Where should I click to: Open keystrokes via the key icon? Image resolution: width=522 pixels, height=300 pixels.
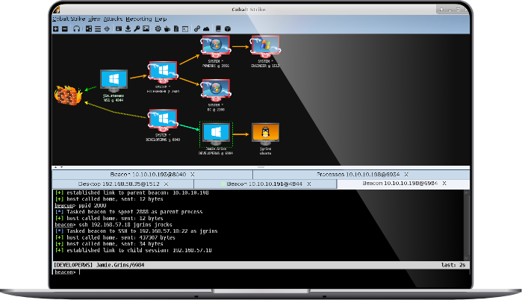click(137, 29)
